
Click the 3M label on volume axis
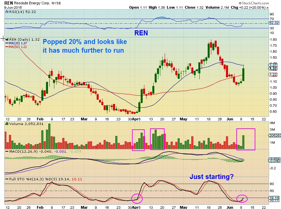click(272, 129)
